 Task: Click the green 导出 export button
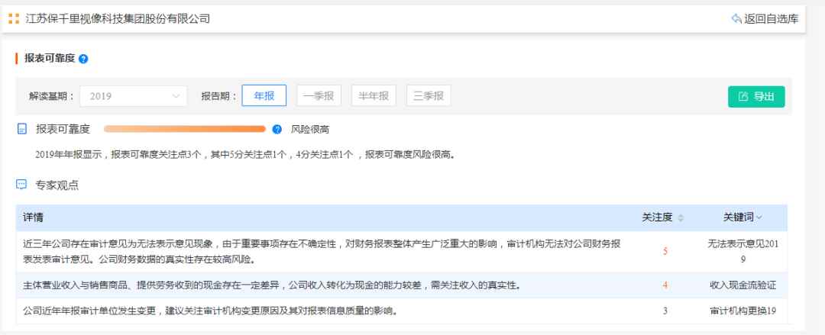[x=756, y=97]
